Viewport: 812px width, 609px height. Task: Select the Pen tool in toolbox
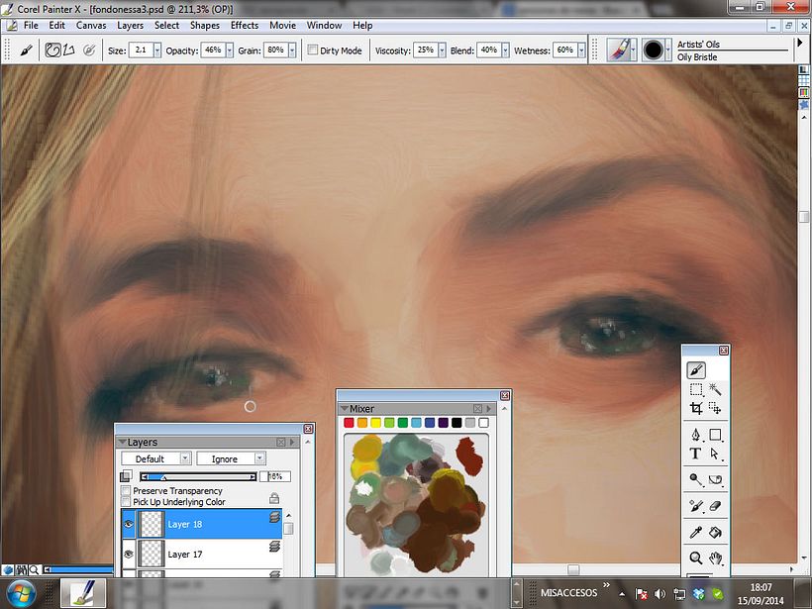pos(696,435)
